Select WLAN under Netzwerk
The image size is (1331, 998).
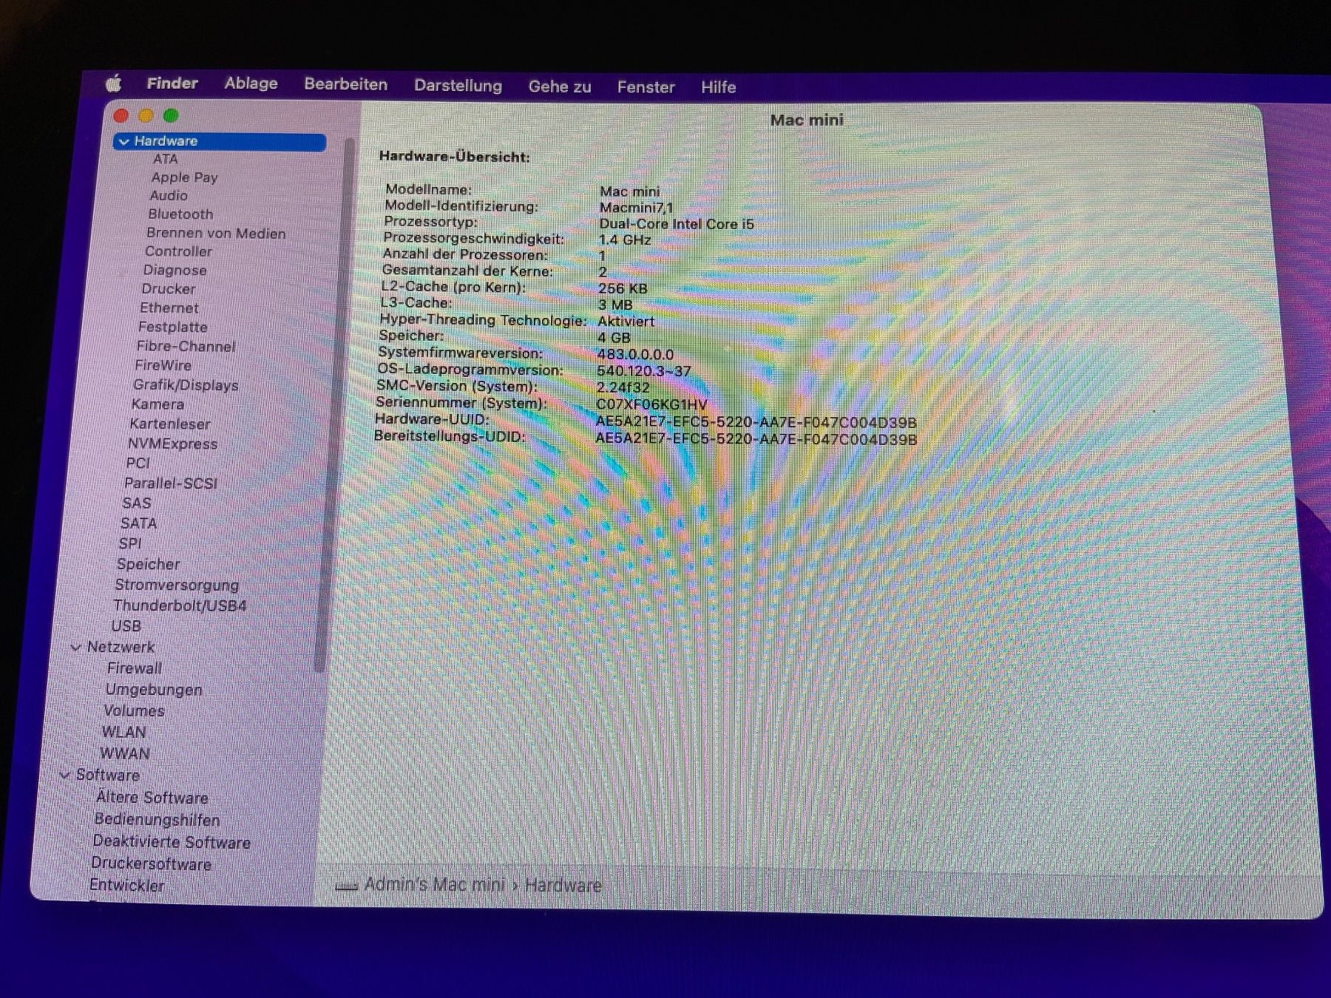coord(123,732)
